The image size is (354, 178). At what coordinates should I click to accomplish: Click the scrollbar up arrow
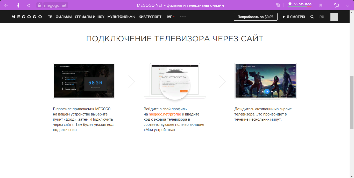(352, 12)
